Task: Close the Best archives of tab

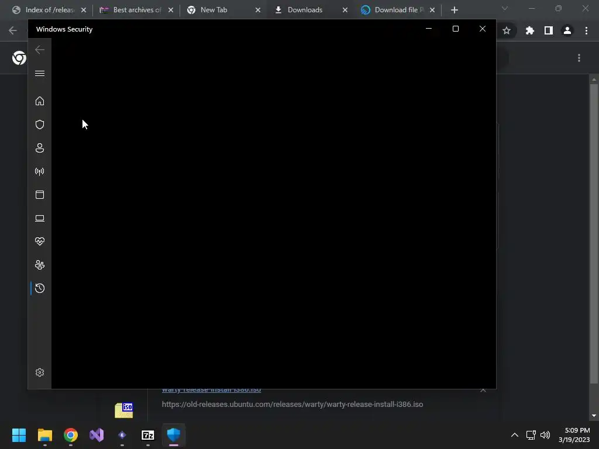Action: pos(171,10)
